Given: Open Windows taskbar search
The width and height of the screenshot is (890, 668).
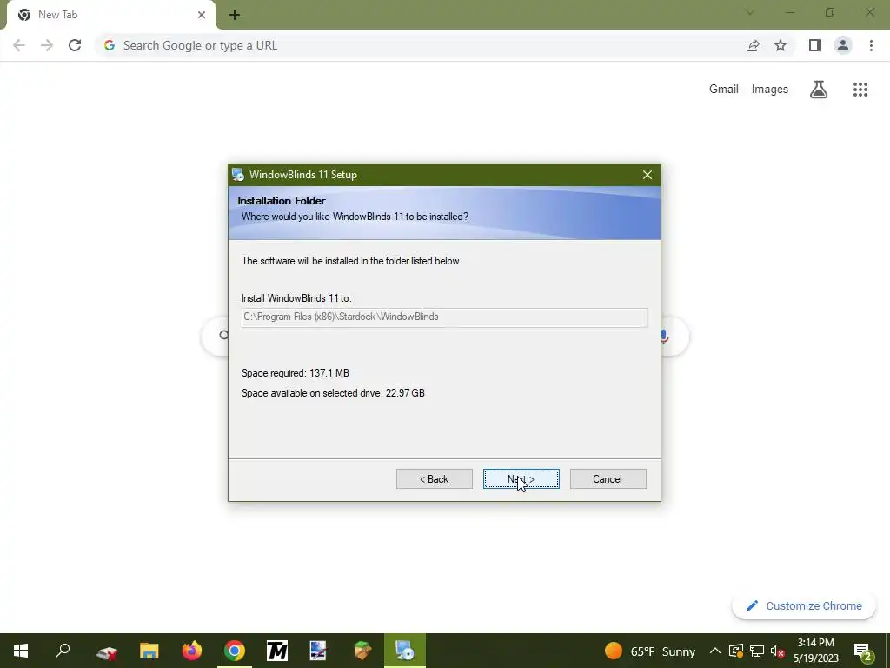Looking at the screenshot, I should pos(63,651).
